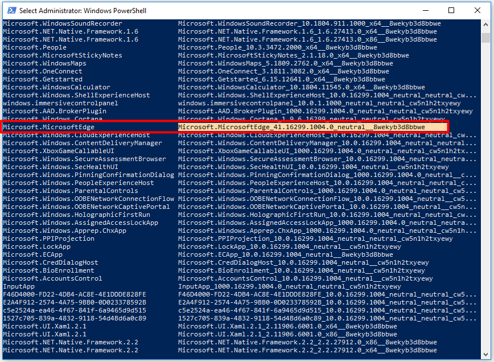Click Microsoft.MicrosoftStickyNotes name entry
The width and height of the screenshot is (494, 362).
coord(63,55)
